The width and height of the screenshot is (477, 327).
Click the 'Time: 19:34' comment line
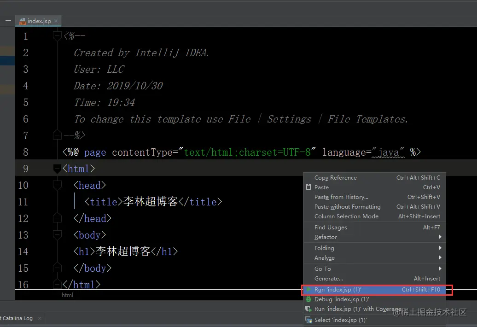(104, 103)
